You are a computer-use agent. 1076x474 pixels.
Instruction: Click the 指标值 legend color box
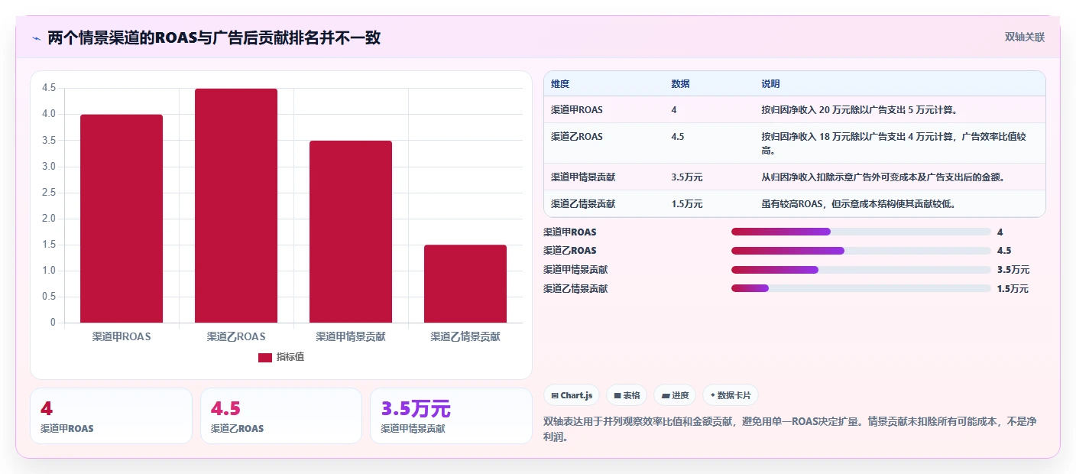pyautogui.click(x=265, y=358)
